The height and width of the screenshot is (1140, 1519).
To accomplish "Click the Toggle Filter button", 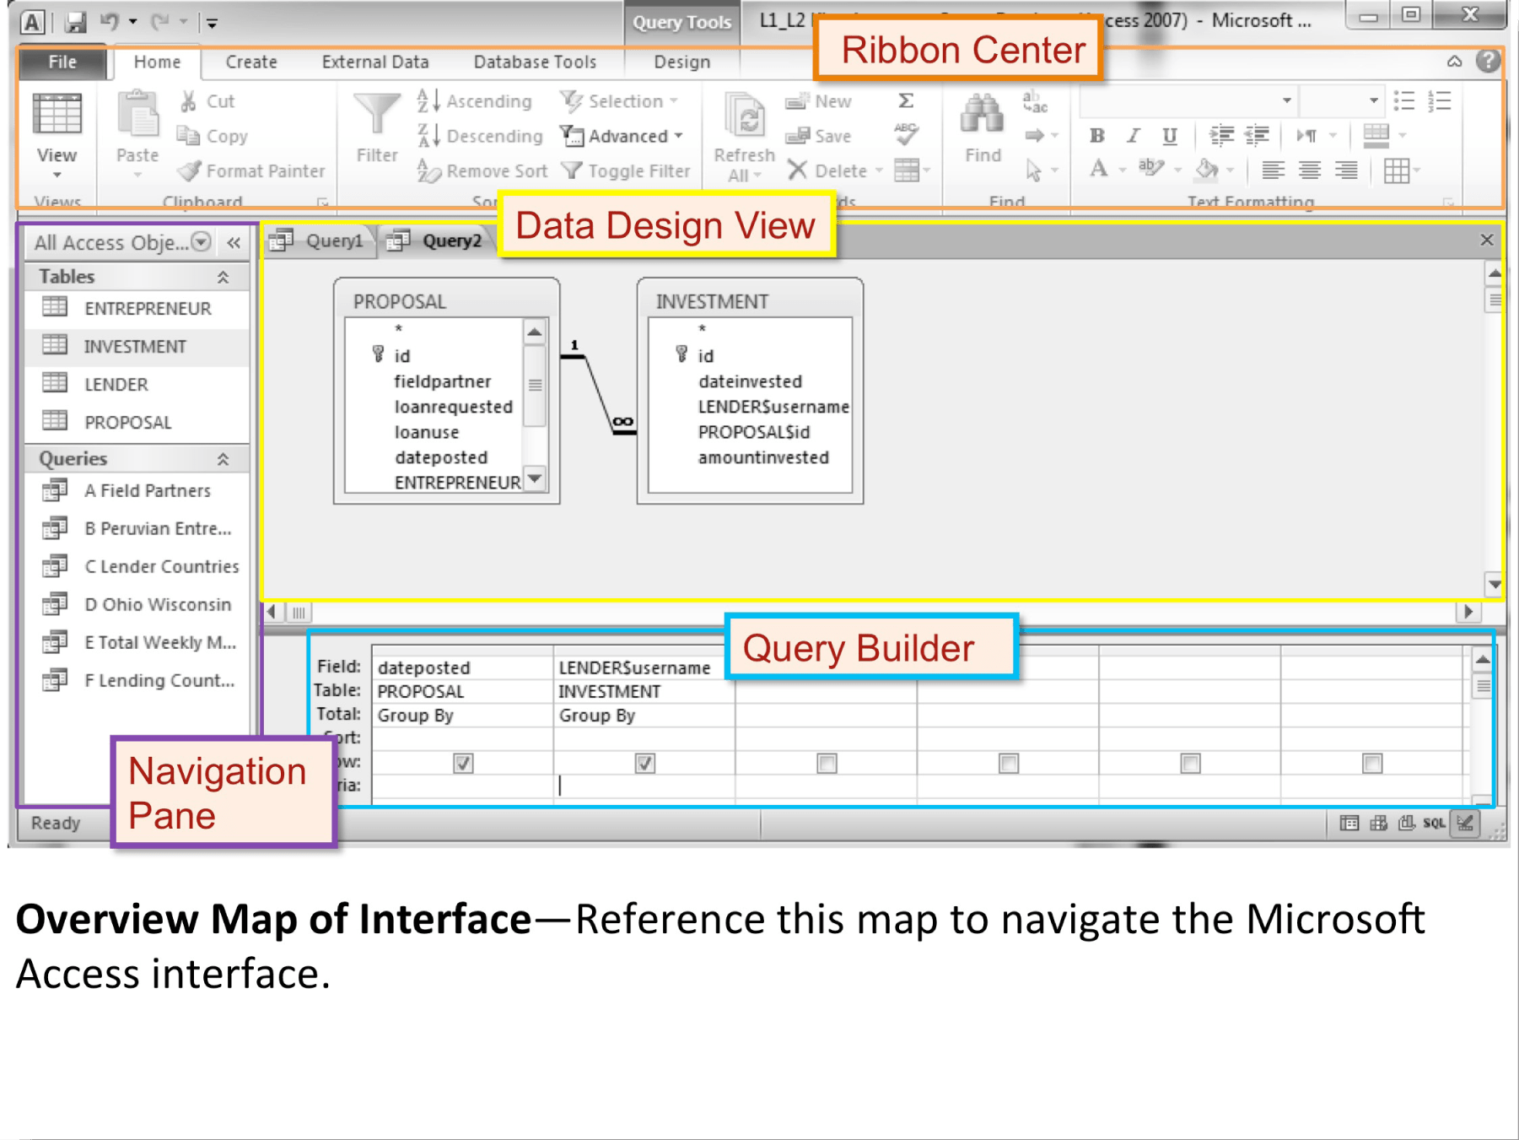I will 627,170.
